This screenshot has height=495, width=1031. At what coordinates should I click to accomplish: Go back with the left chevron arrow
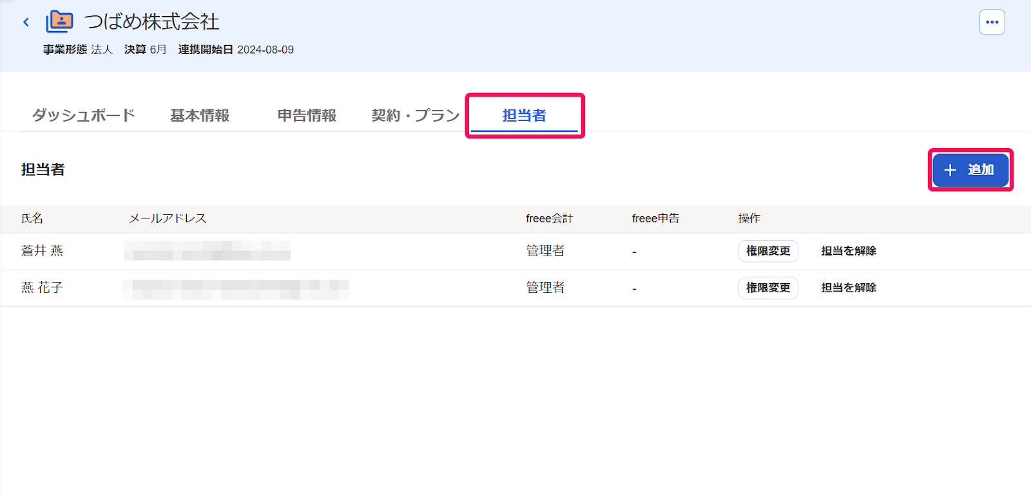[x=26, y=22]
